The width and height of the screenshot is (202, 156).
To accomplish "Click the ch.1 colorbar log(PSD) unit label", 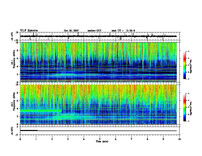I will tap(191, 66).
